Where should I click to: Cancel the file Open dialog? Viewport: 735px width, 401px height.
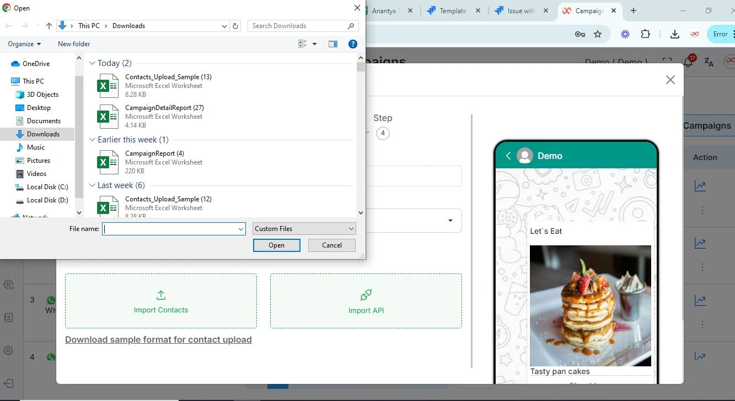(332, 245)
